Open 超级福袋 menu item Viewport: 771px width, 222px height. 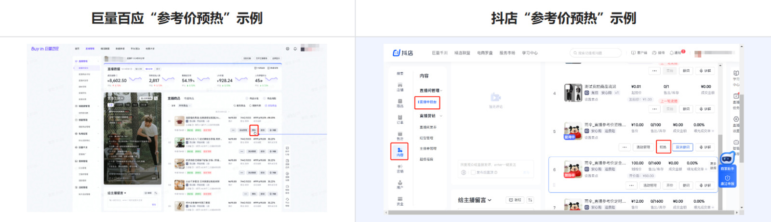[x=426, y=159]
